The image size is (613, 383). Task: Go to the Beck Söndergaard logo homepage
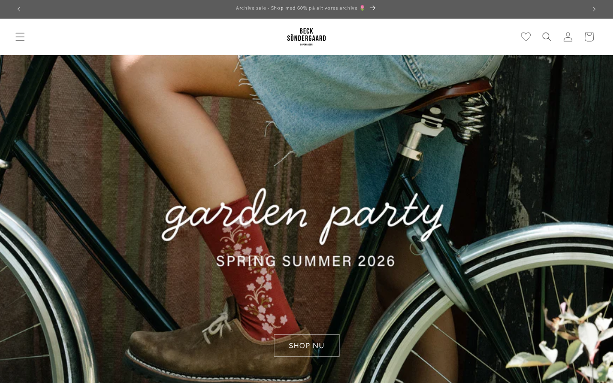pos(306,37)
